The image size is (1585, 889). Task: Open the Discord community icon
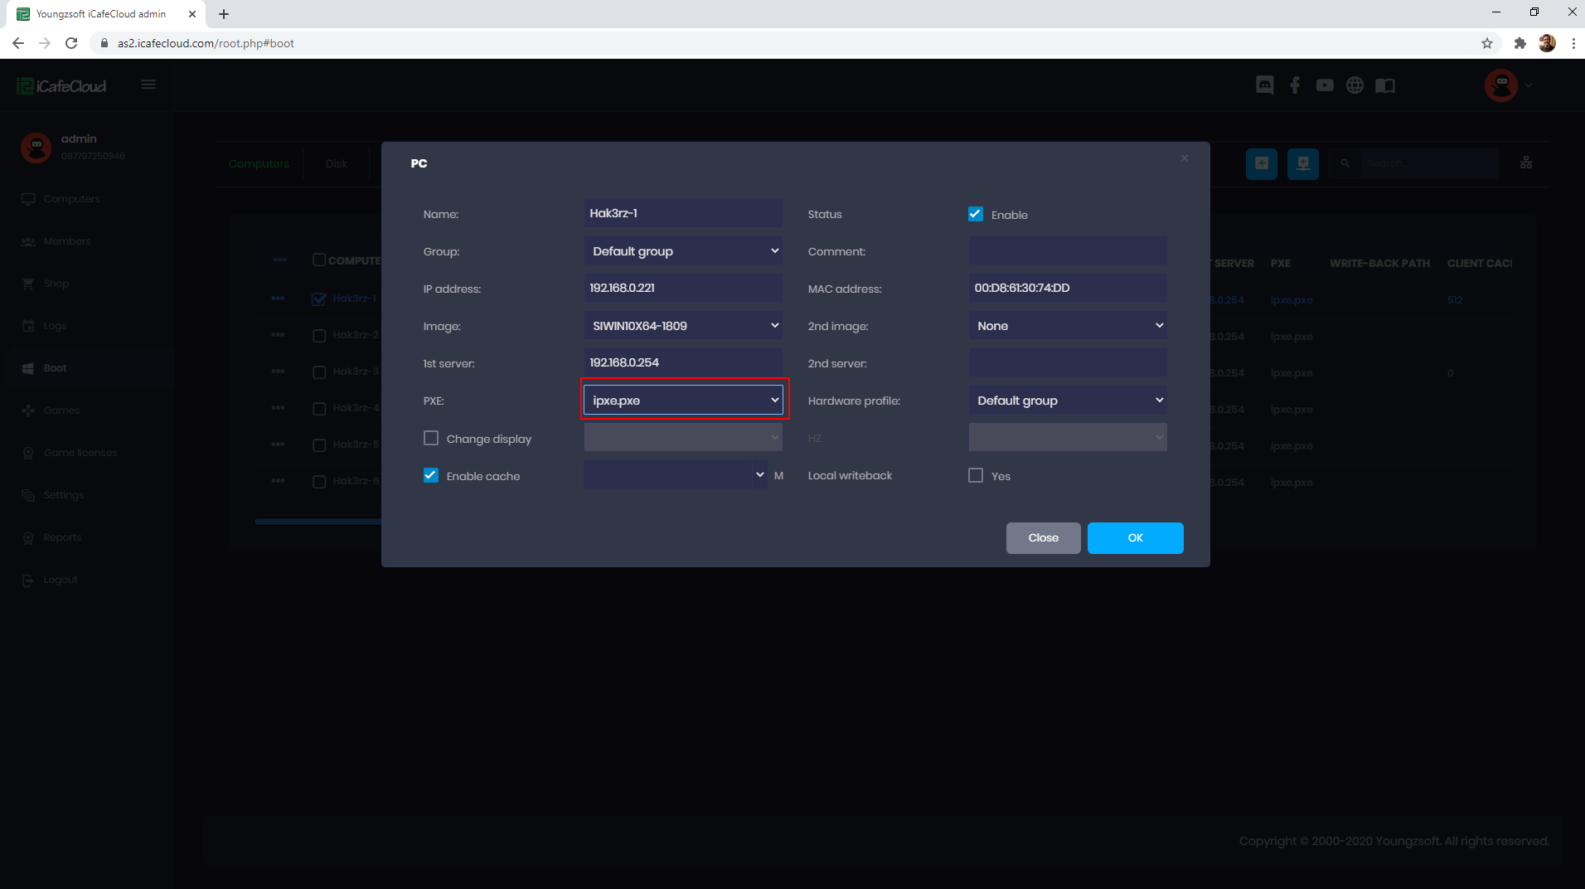pos(1264,85)
